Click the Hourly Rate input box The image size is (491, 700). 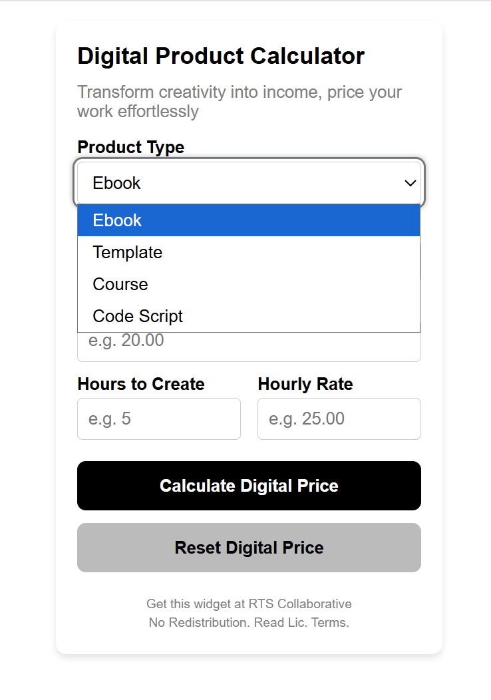pos(339,419)
